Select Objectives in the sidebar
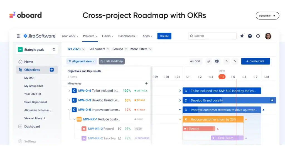 pyautogui.click(x=37, y=70)
